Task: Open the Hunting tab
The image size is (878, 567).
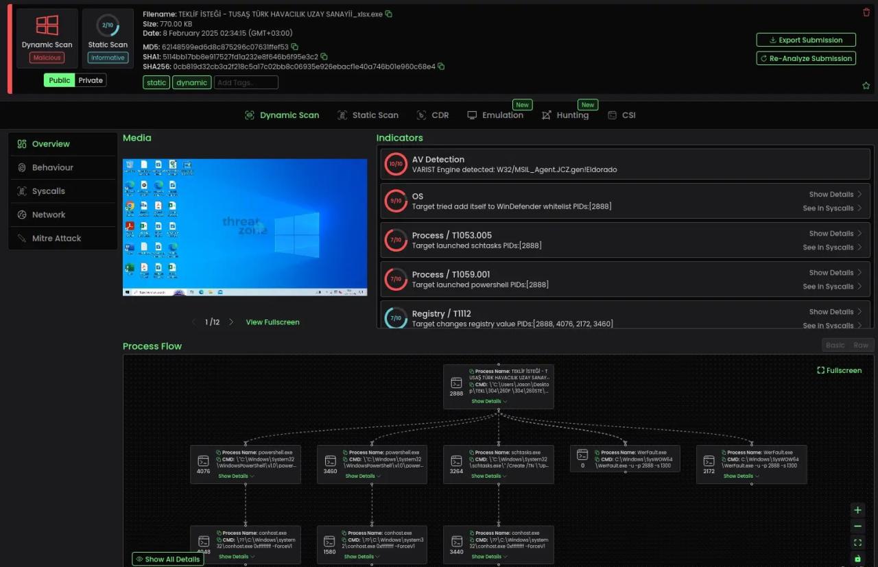Action: click(x=571, y=115)
